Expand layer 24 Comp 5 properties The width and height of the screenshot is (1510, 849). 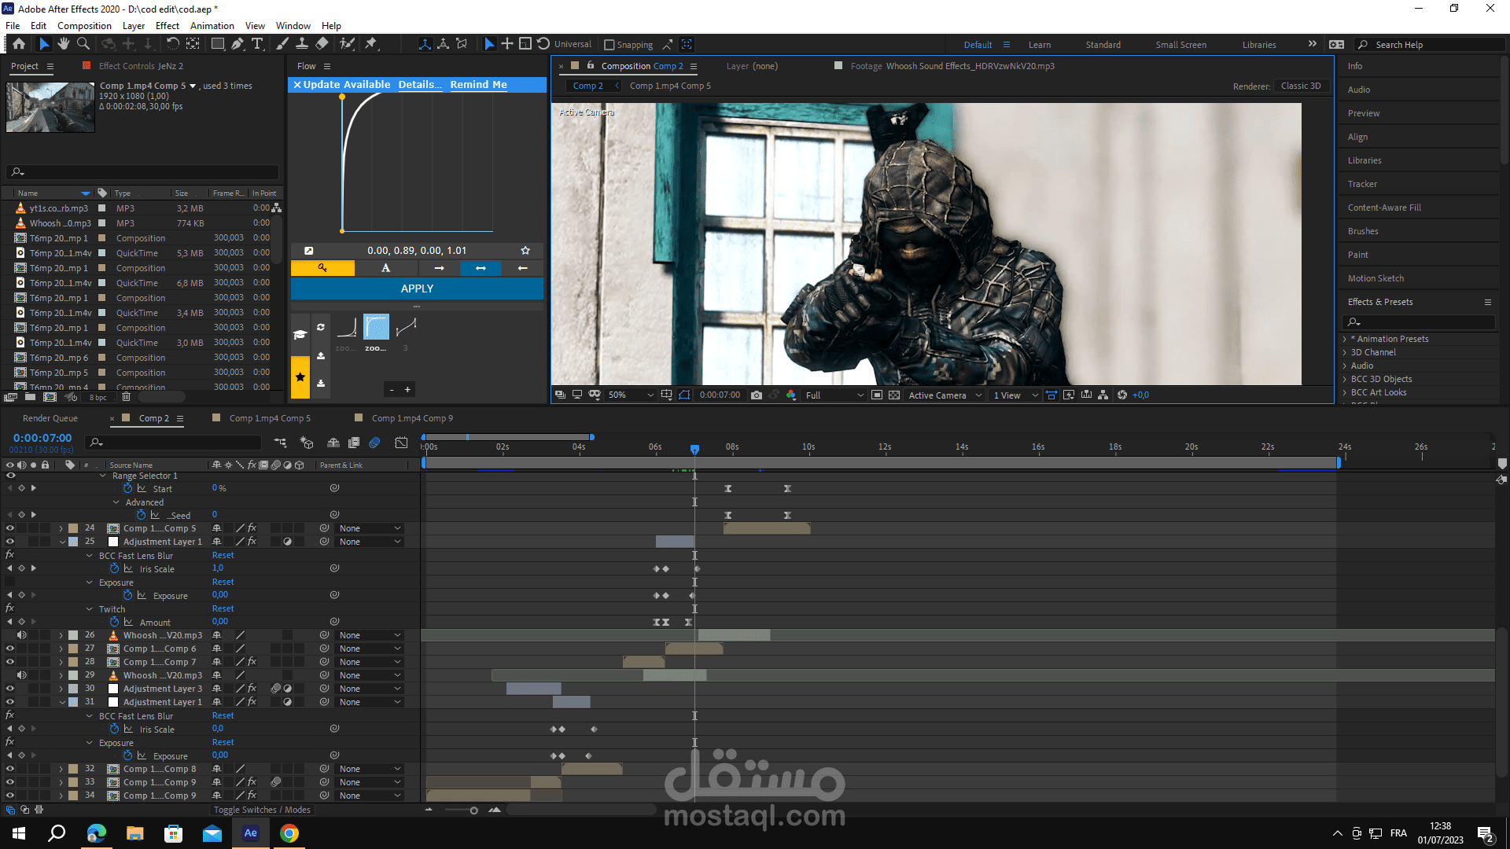click(x=61, y=528)
